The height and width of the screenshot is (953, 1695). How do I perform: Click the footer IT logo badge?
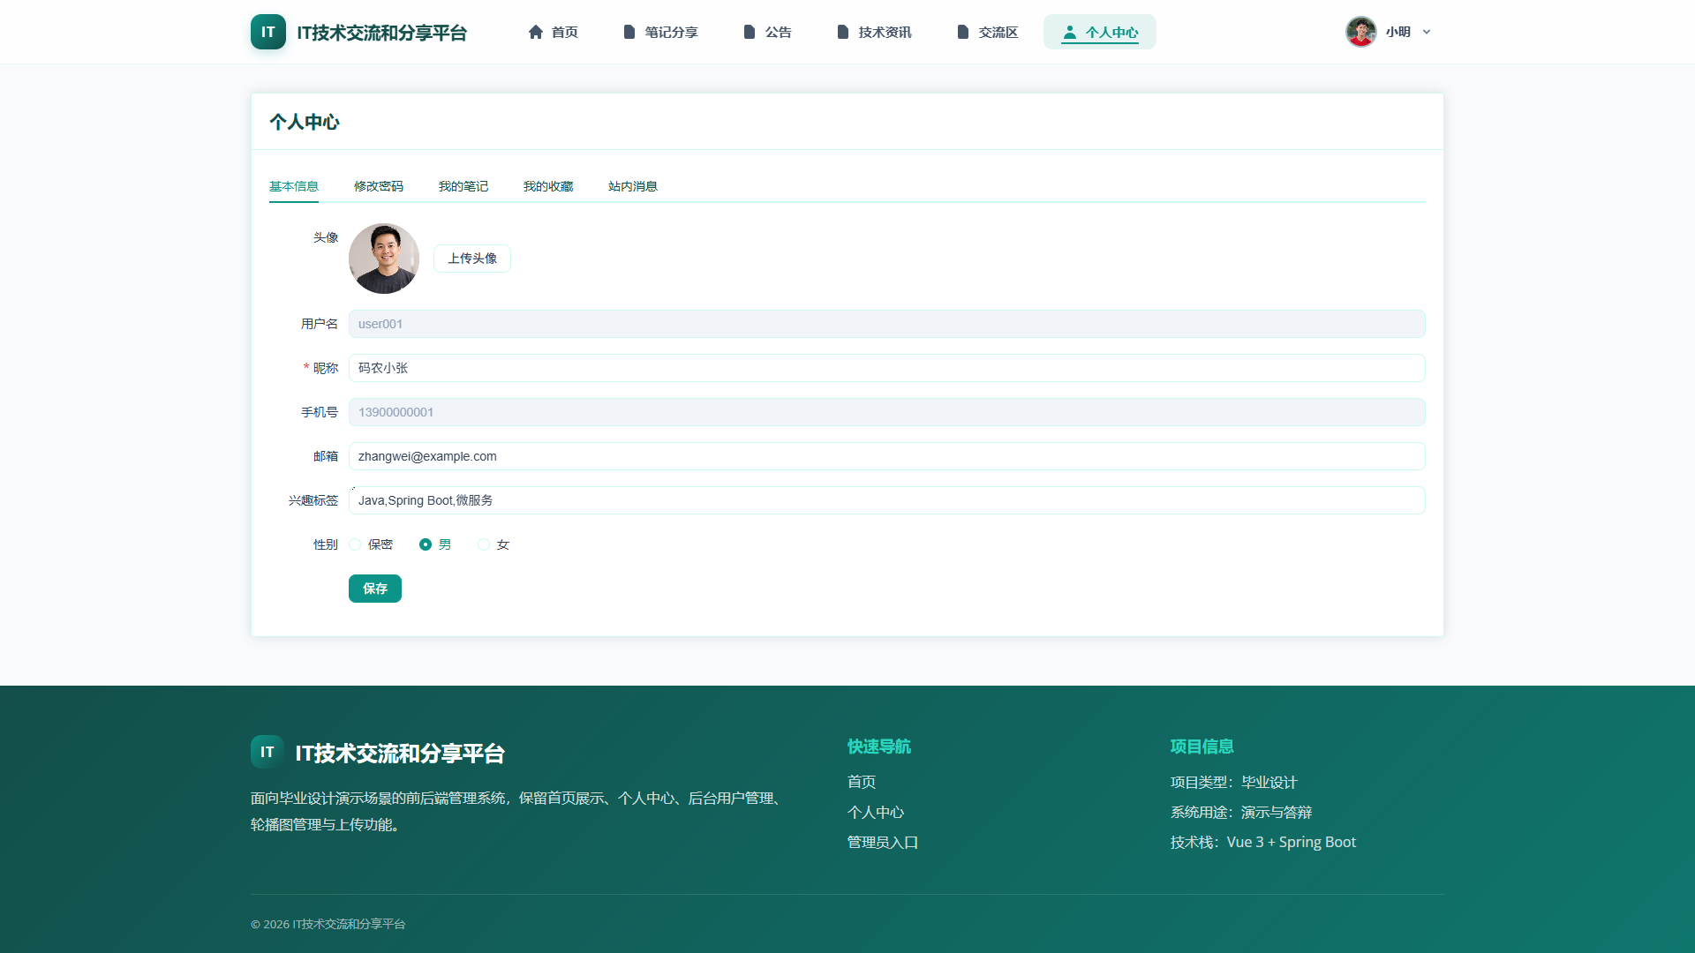[x=267, y=752]
